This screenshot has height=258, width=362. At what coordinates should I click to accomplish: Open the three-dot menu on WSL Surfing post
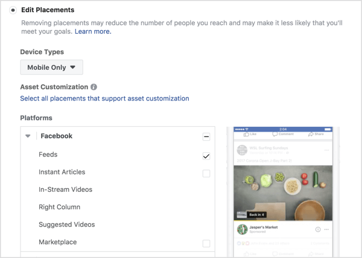click(326, 150)
